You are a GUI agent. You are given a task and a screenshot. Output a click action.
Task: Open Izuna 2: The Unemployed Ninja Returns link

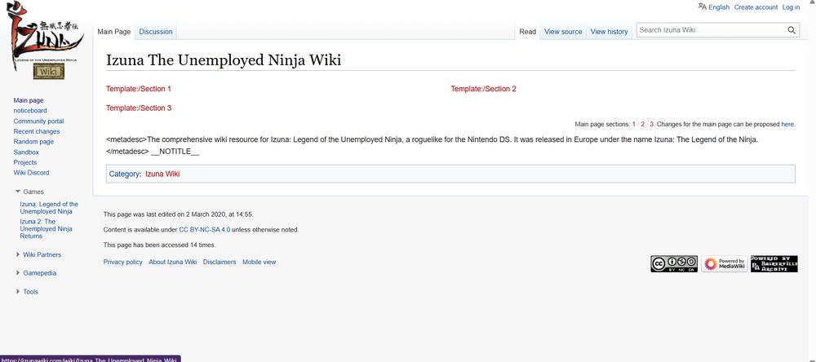coord(46,229)
